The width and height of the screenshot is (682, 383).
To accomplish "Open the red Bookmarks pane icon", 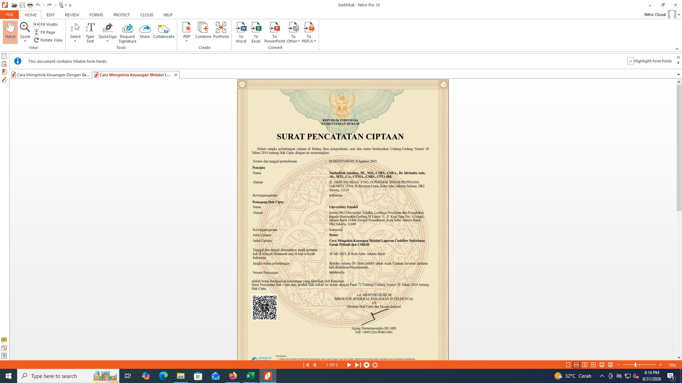I will point(4,72).
